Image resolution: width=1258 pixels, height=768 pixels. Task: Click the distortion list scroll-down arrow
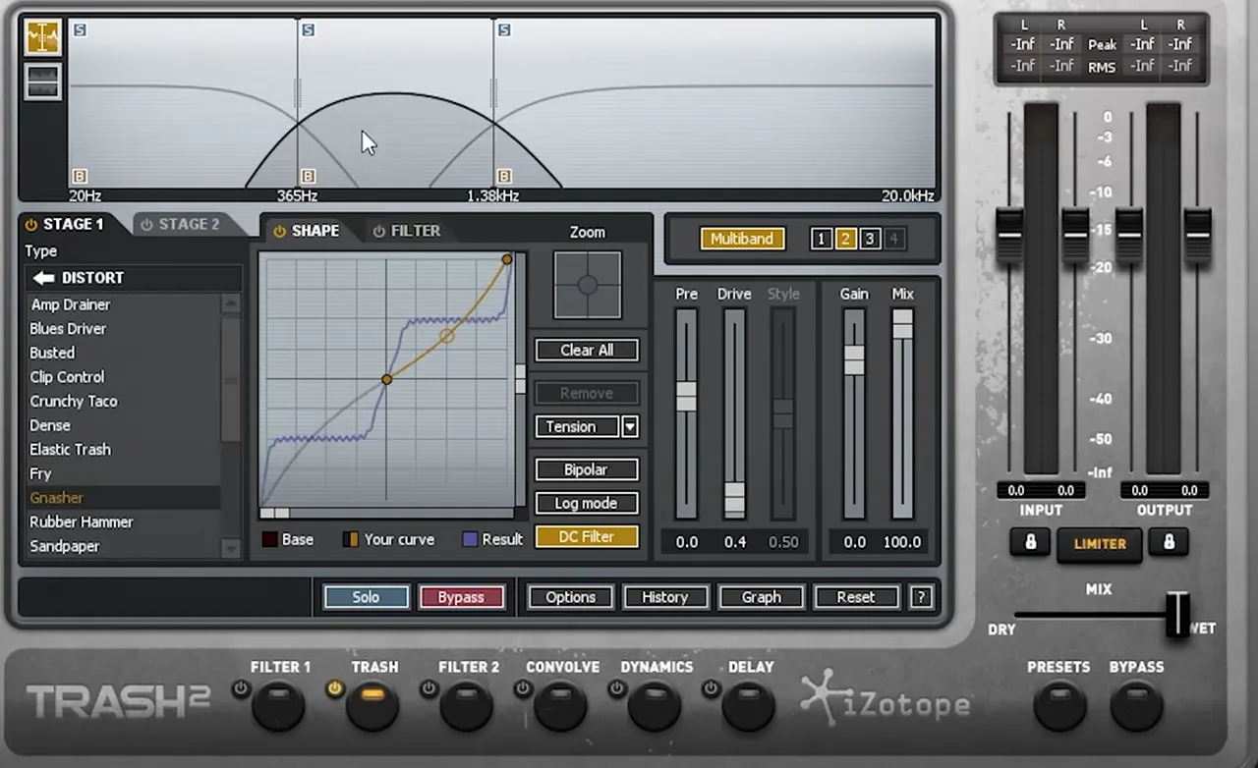coord(231,547)
